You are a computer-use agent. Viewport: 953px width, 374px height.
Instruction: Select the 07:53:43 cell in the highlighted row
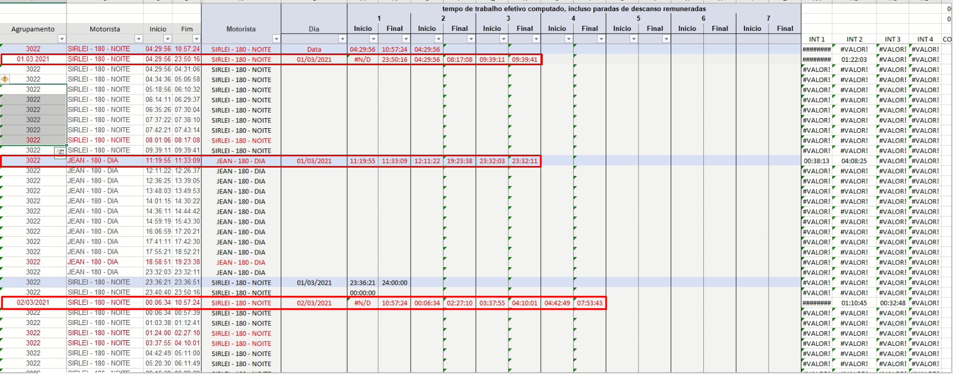point(589,303)
